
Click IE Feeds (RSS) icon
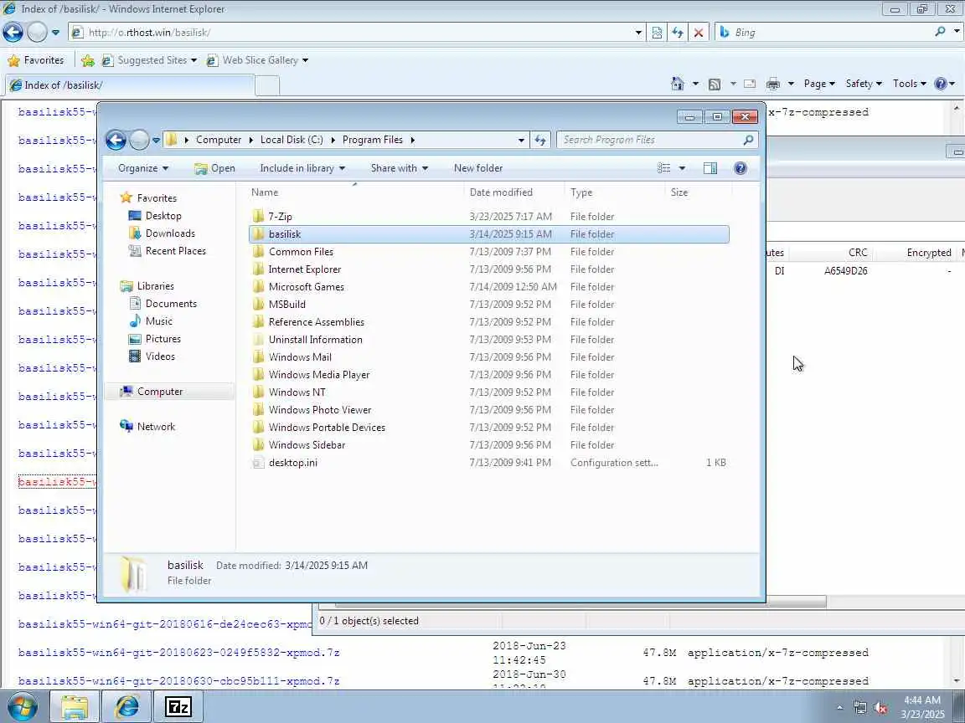[x=715, y=85]
